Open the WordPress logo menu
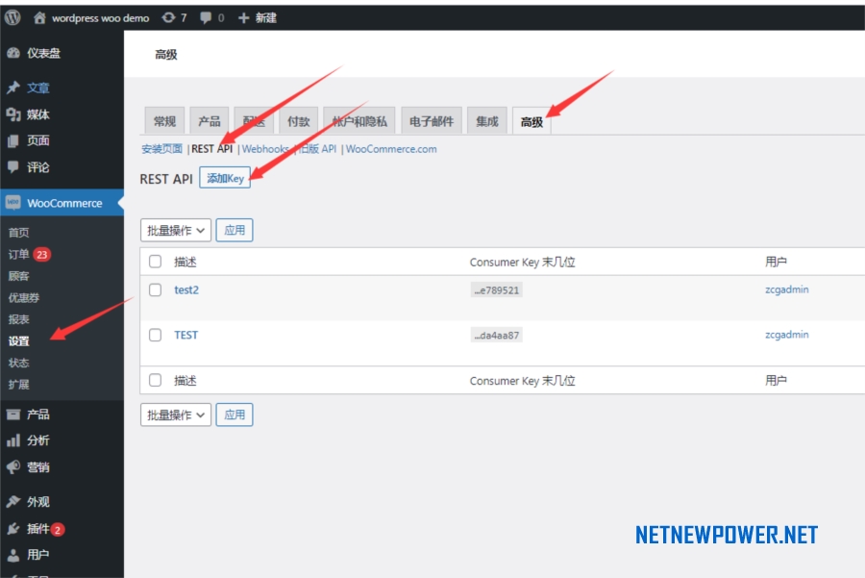 pyautogui.click(x=12, y=17)
